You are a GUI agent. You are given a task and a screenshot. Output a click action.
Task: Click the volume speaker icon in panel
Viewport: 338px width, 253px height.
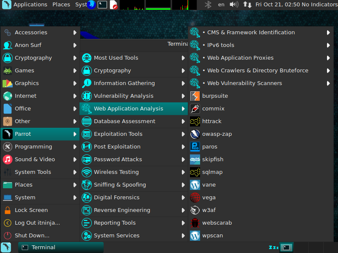[234, 5]
